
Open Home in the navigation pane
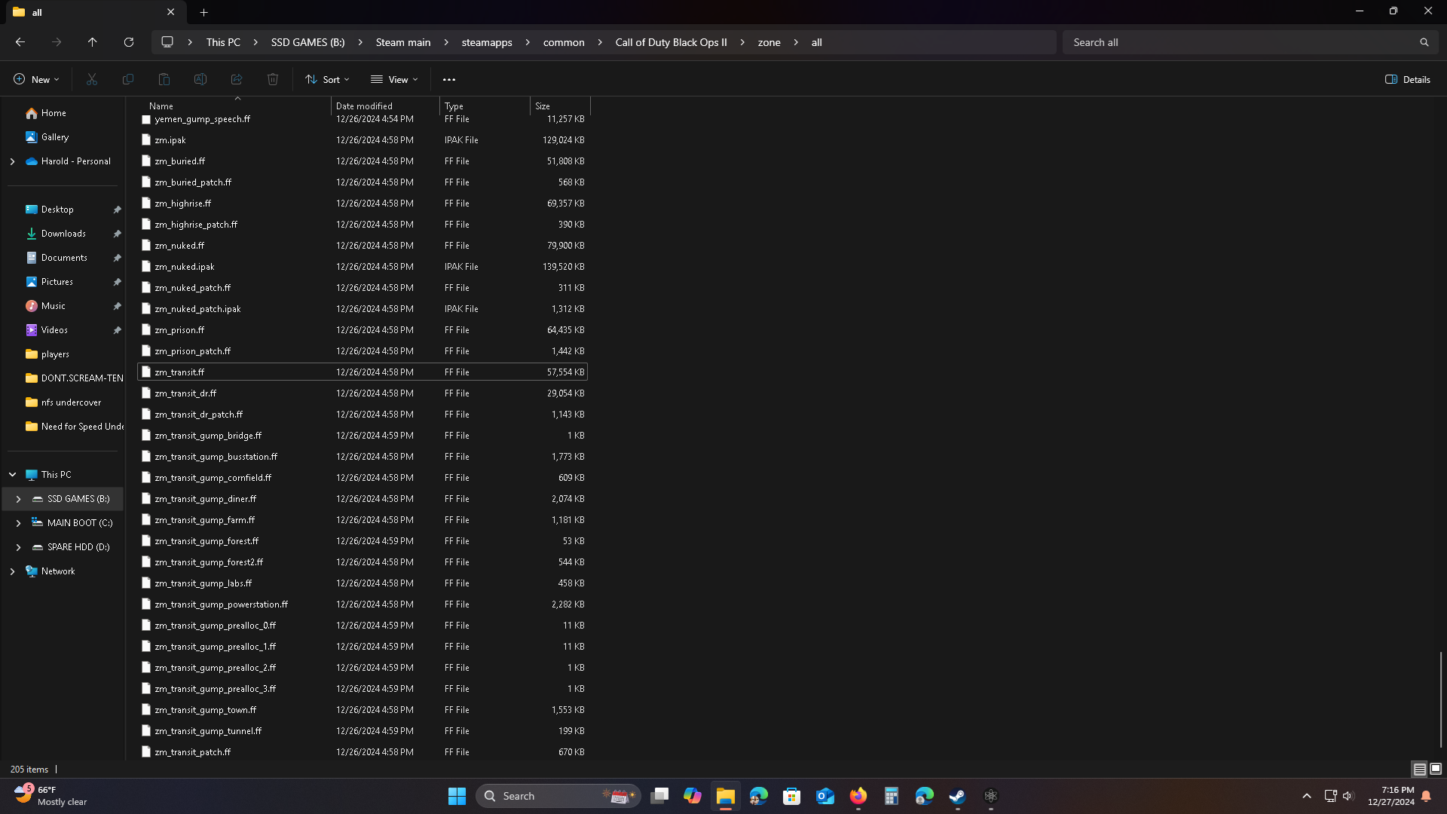tap(54, 113)
